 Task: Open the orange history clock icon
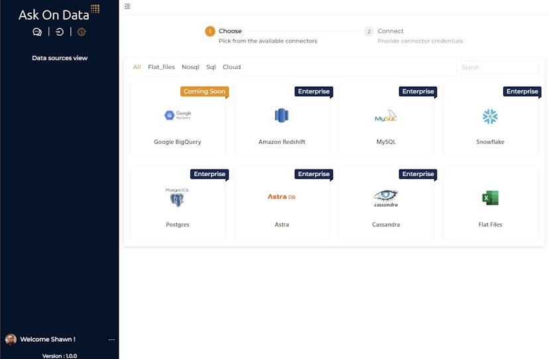coord(82,32)
